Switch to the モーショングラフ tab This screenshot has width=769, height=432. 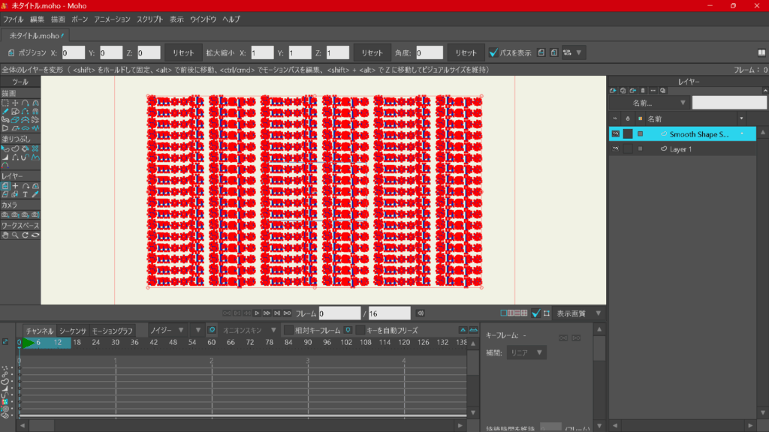click(113, 331)
